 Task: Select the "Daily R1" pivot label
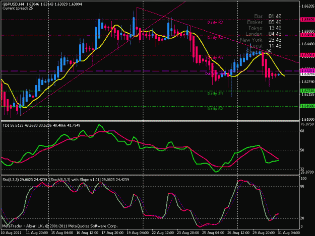[x=215, y=58]
